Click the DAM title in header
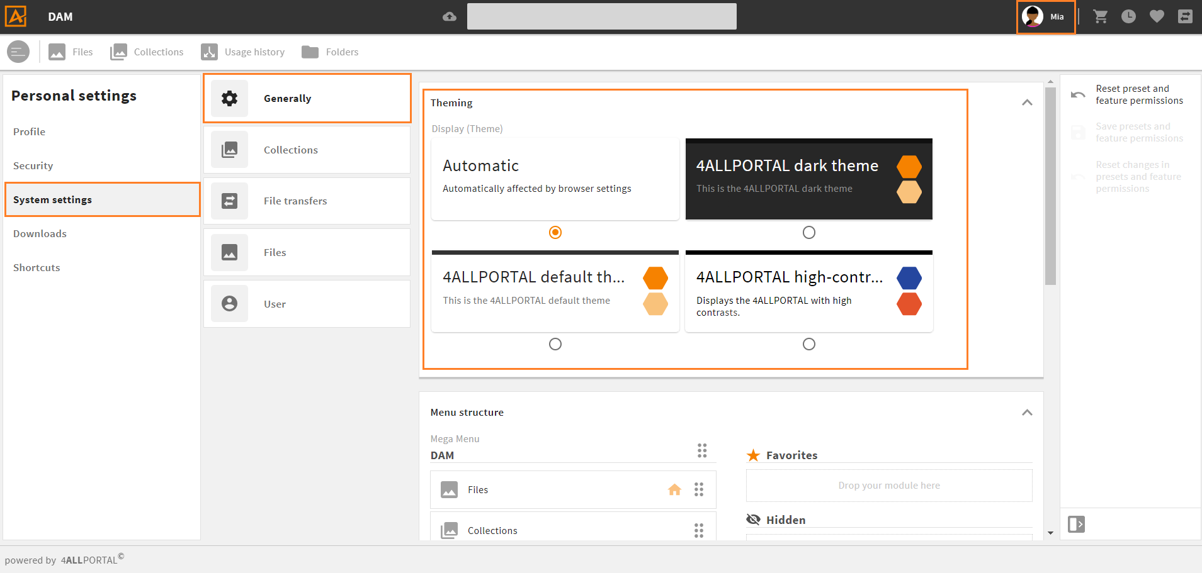The image size is (1202, 573). (60, 17)
